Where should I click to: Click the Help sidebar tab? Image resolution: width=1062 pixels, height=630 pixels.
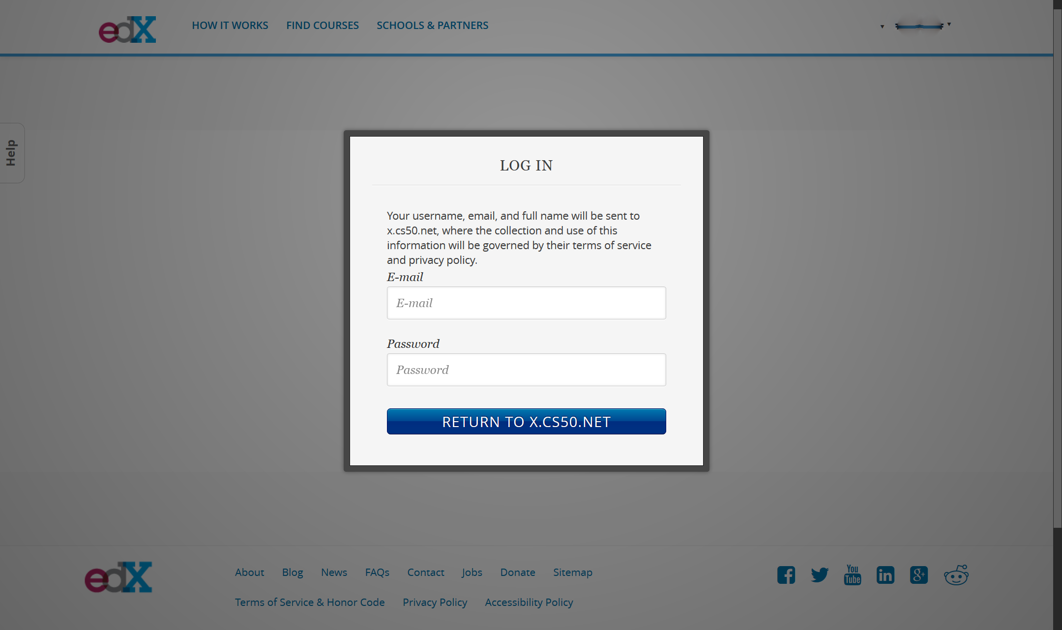10,154
